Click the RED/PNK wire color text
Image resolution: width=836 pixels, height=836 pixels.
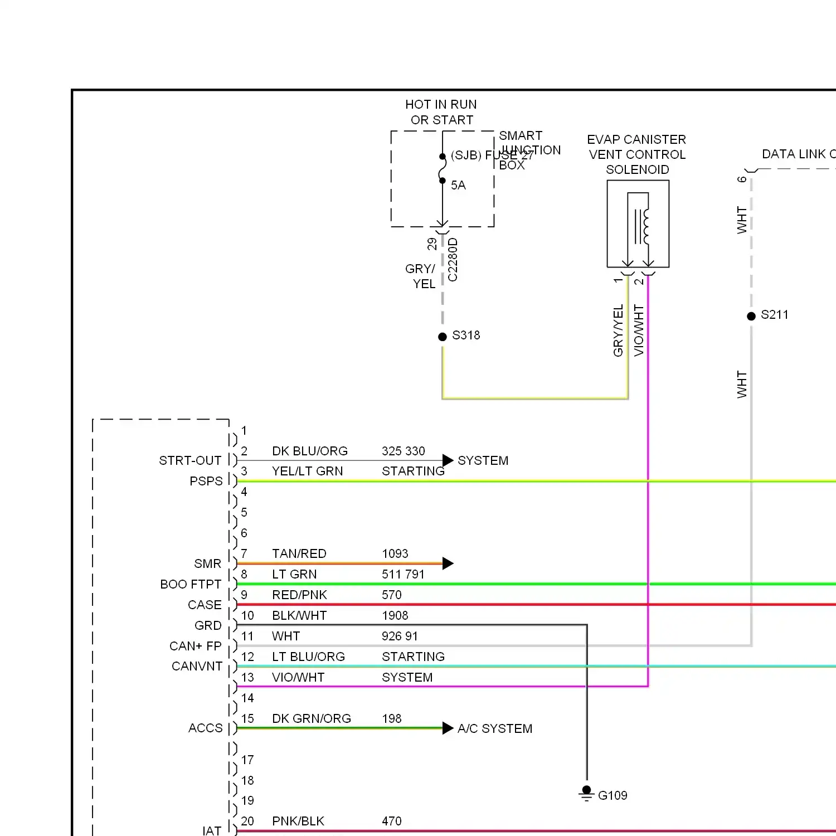click(299, 595)
